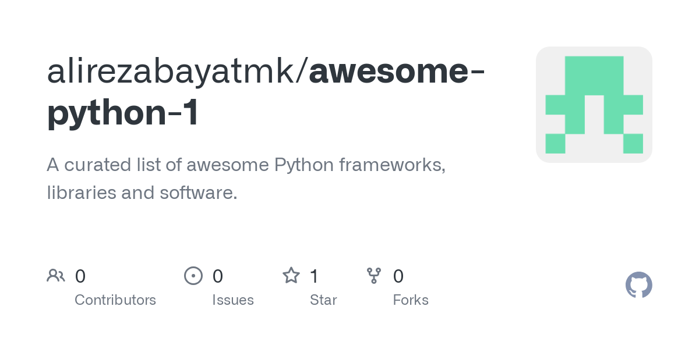The image size is (699, 349).
Task: Open the GitHub Octocat logo
Action: (639, 285)
